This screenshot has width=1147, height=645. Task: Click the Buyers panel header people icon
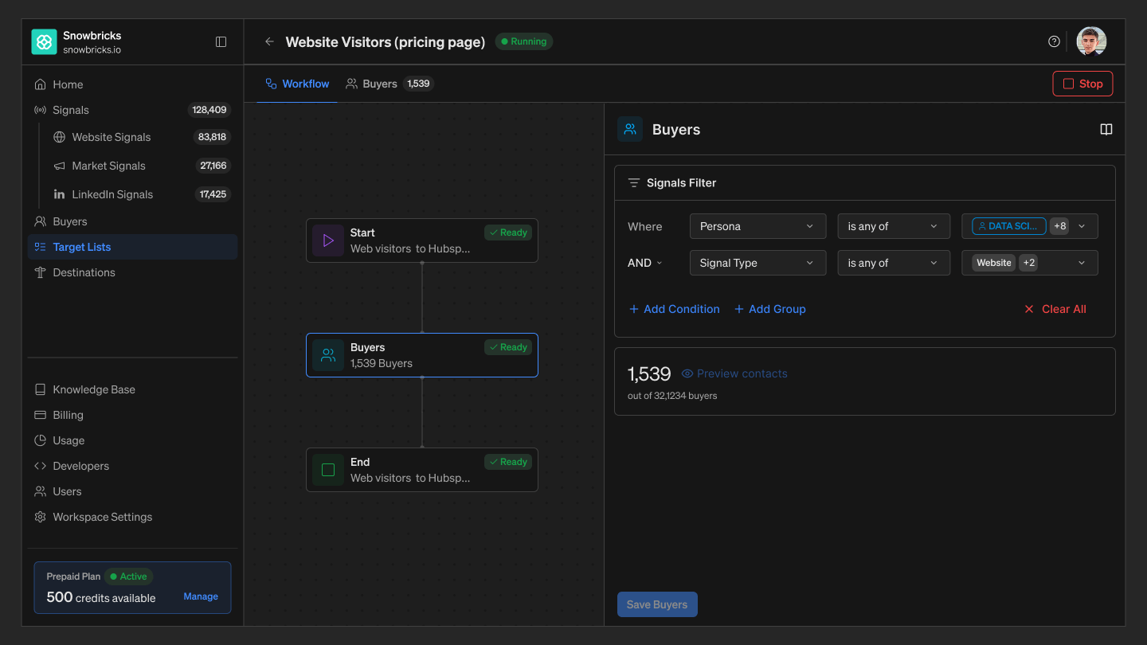[x=630, y=129]
